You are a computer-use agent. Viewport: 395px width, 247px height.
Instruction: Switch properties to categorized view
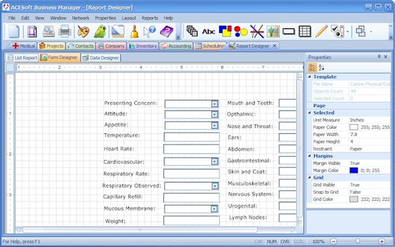pos(312,68)
